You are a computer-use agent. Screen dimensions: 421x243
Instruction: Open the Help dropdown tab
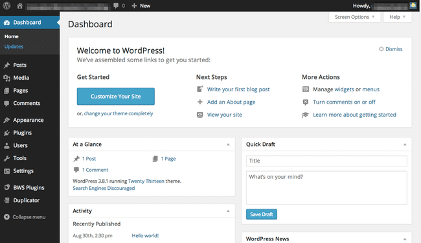click(x=398, y=17)
